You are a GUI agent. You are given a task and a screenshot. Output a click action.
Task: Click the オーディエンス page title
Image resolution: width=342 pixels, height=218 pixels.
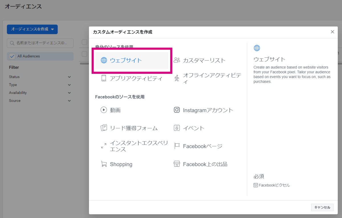coord(23,6)
